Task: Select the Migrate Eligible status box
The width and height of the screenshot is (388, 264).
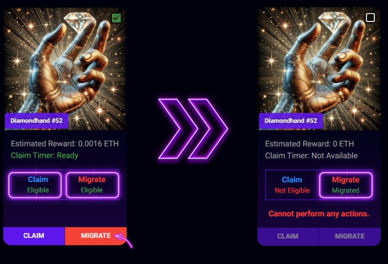Action: pos(92,185)
